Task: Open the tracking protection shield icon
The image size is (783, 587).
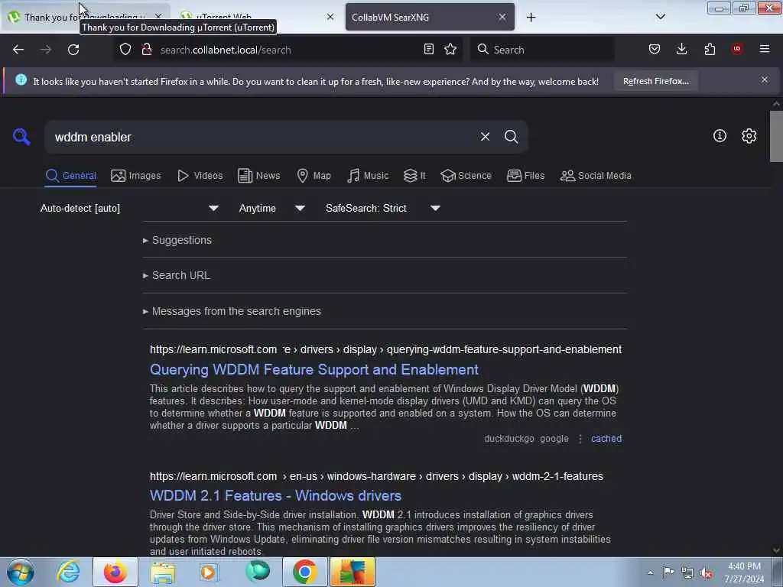Action: pos(125,50)
